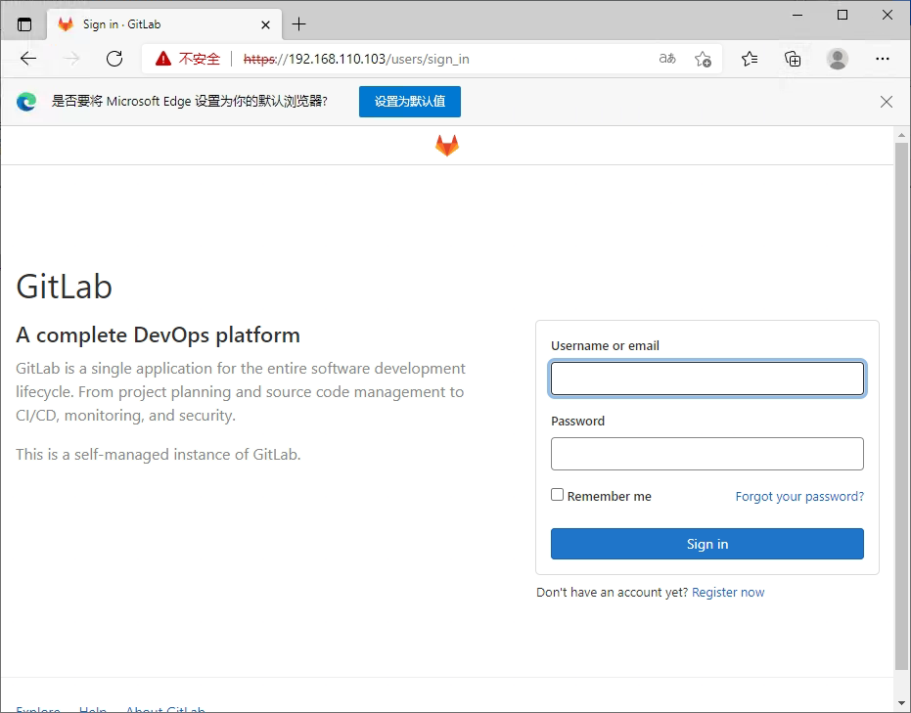Open the Register now link
Screen dimensions: 911x713
(728, 593)
